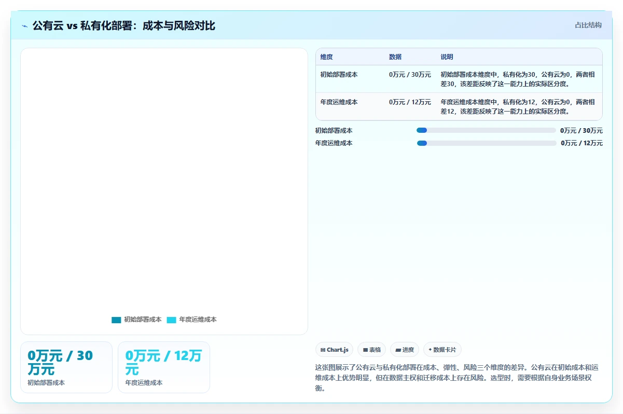Click the 初始部署成本 table row label

(x=339, y=74)
